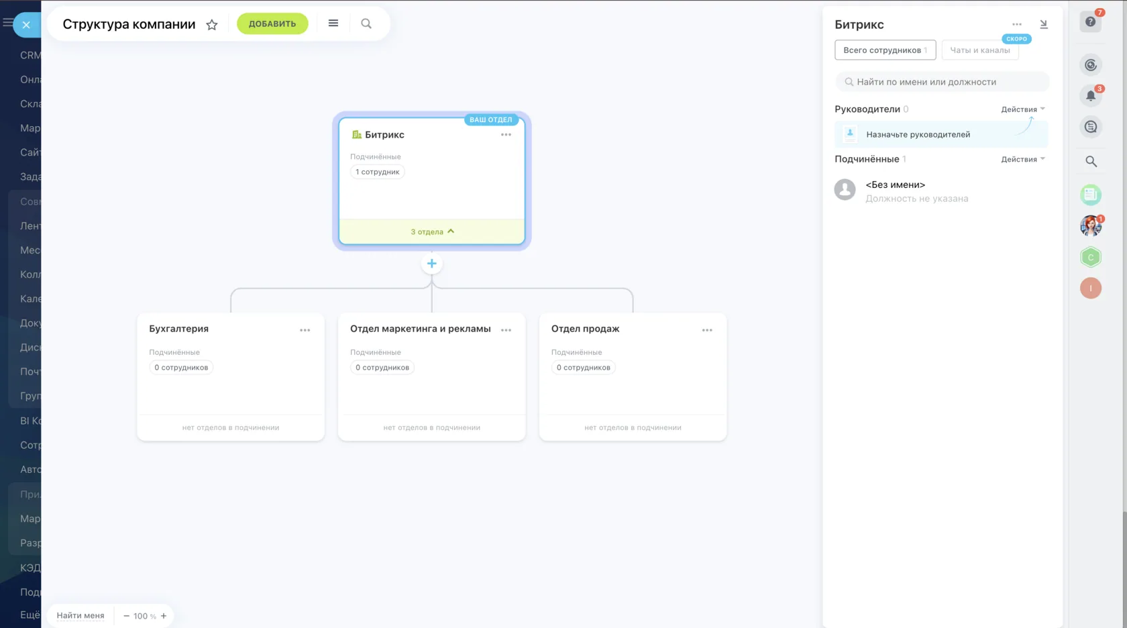Switch to the Всего сотрудников tab
The image size is (1127, 628).
pos(885,50)
